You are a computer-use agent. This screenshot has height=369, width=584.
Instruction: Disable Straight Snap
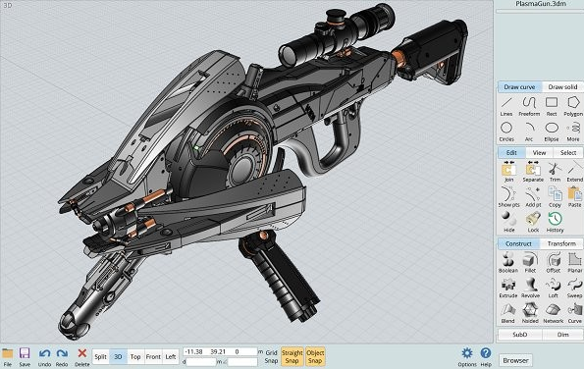[292, 356]
